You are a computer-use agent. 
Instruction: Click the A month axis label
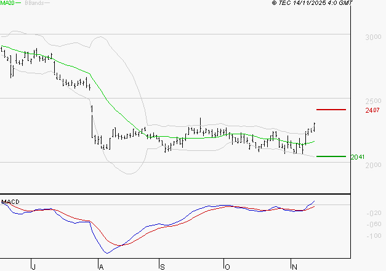point(101,267)
